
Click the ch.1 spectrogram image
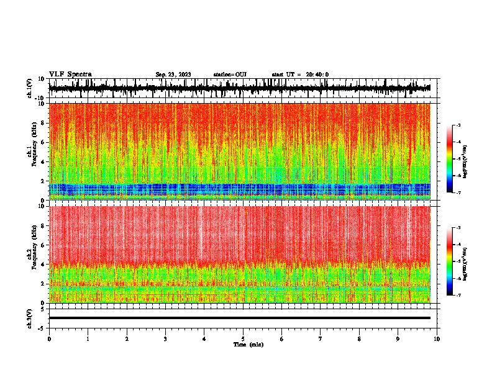click(x=240, y=152)
